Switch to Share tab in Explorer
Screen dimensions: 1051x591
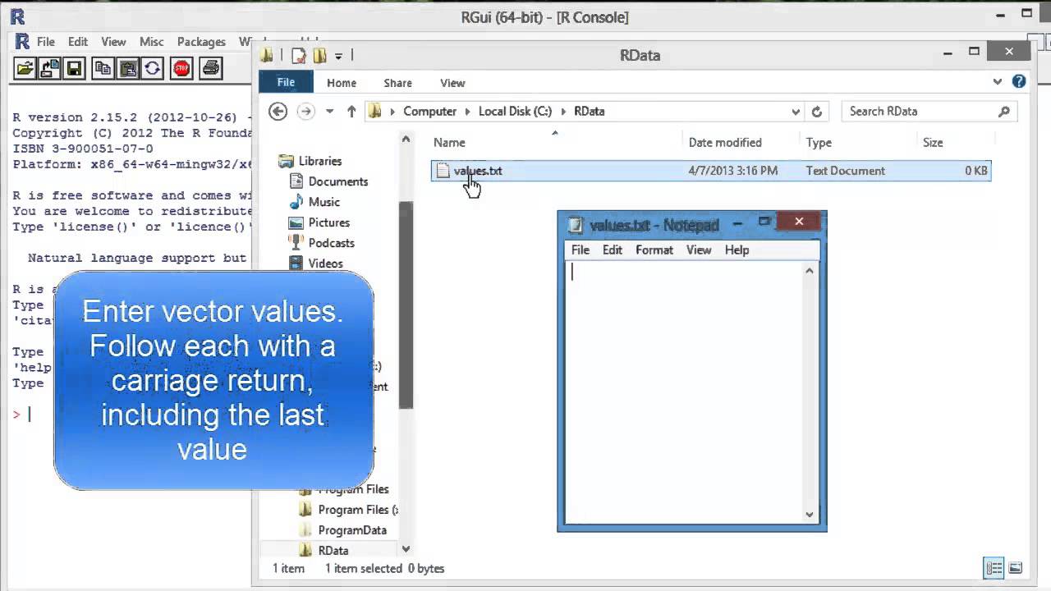(397, 83)
